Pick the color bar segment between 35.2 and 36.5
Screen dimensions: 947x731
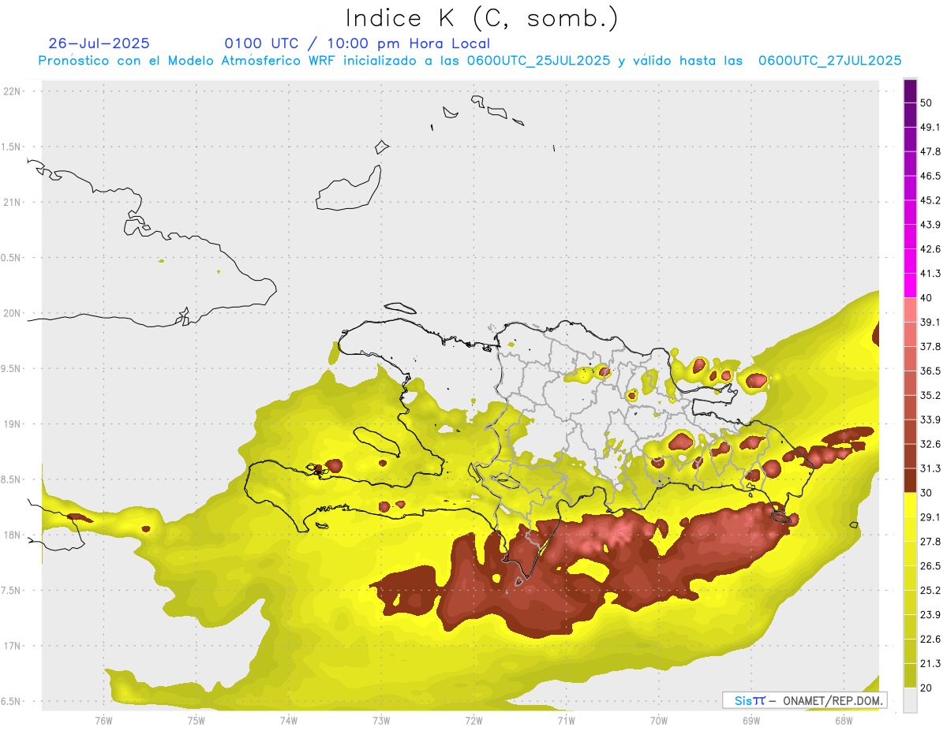point(910,382)
